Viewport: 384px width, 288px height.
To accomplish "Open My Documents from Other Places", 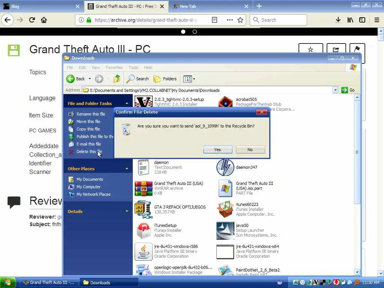I will coord(90,179).
